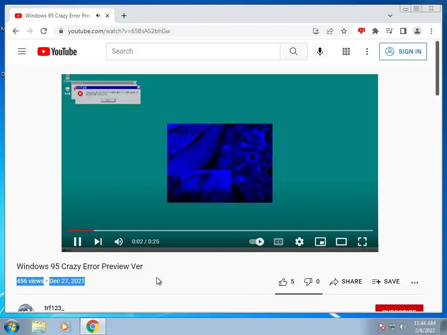The height and width of the screenshot is (335, 447).
Task: Open network tray icon
Action: point(392,326)
